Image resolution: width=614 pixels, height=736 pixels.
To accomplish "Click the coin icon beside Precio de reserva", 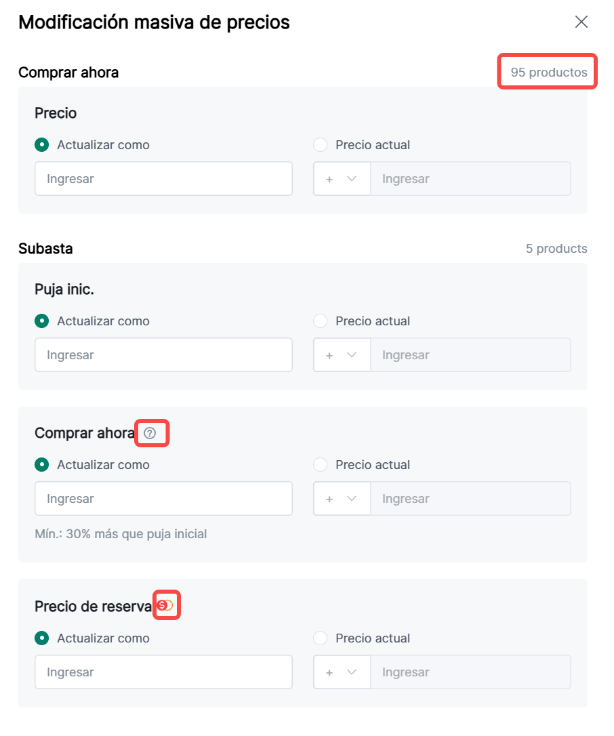I will tap(165, 605).
